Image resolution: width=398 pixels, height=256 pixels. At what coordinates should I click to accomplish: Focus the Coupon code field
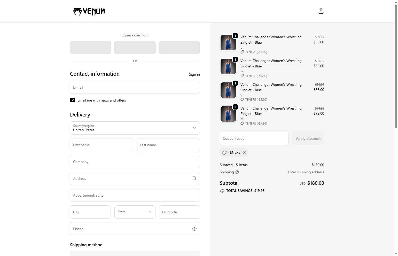point(254,138)
